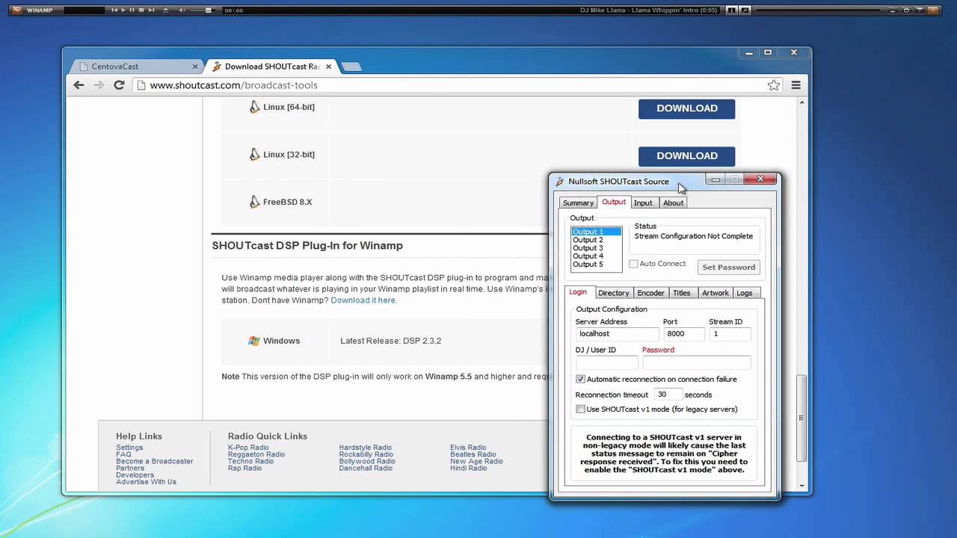957x538 pixels.
Task: Select the Output tab in SHOUTcast Source
Action: pos(614,202)
